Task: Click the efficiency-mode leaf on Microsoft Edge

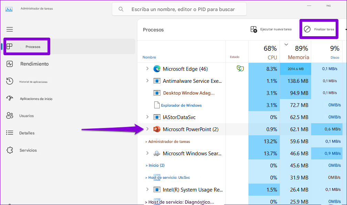Action: click(x=240, y=69)
